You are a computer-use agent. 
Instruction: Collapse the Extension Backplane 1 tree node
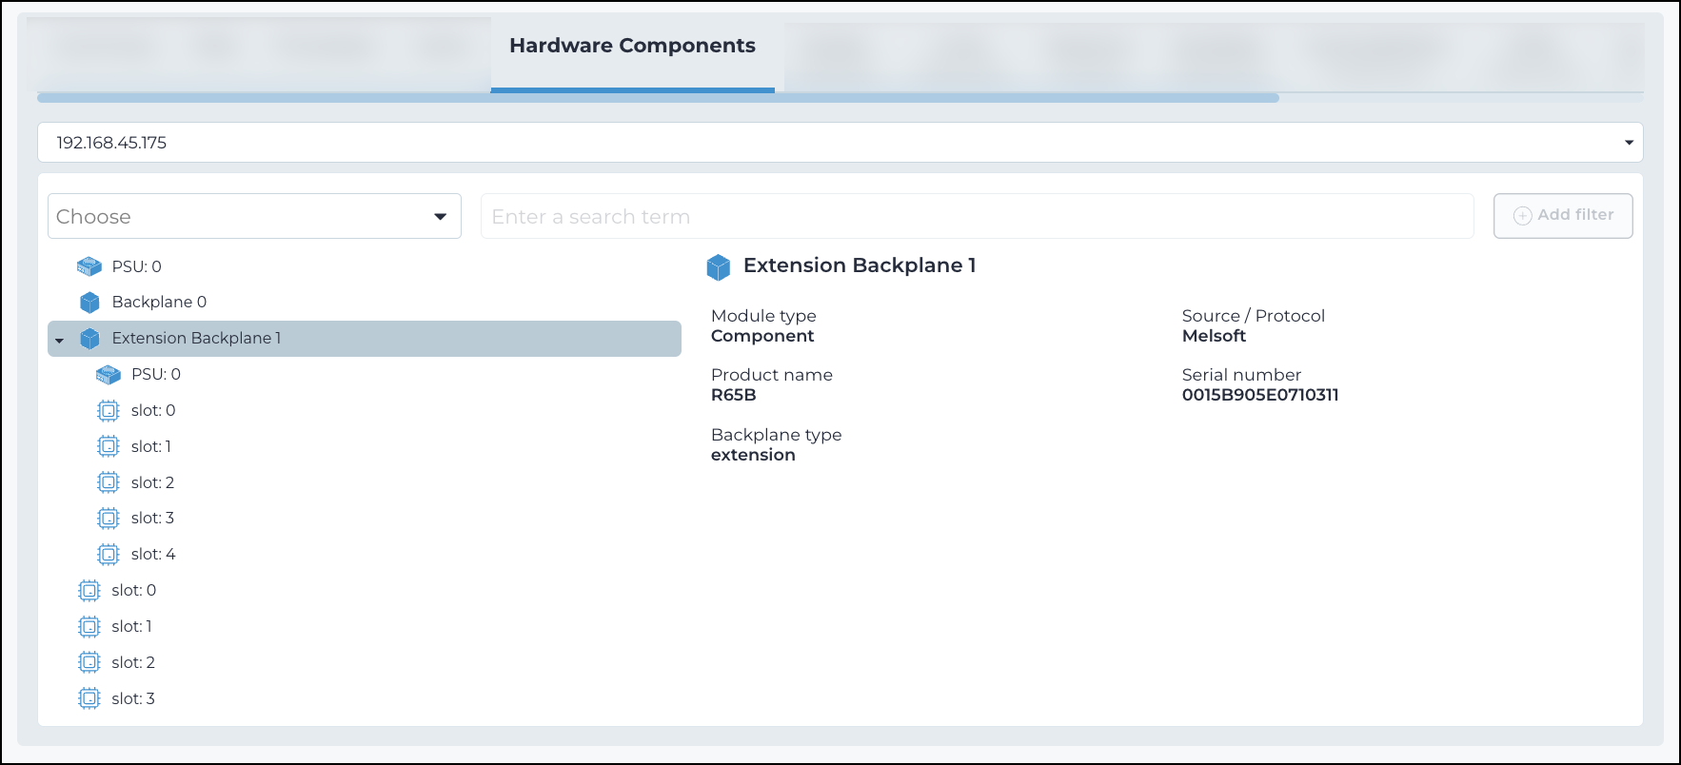click(60, 340)
